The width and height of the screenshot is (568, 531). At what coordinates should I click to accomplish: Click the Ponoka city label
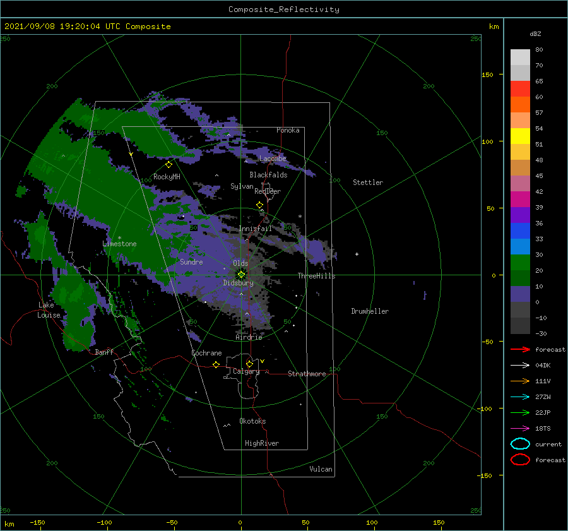[288, 130]
